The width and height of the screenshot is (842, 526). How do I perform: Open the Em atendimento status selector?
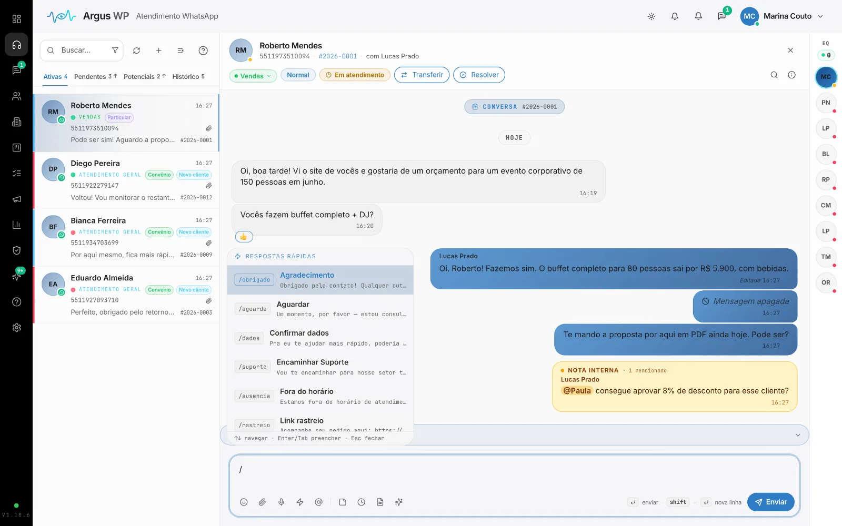click(355, 75)
